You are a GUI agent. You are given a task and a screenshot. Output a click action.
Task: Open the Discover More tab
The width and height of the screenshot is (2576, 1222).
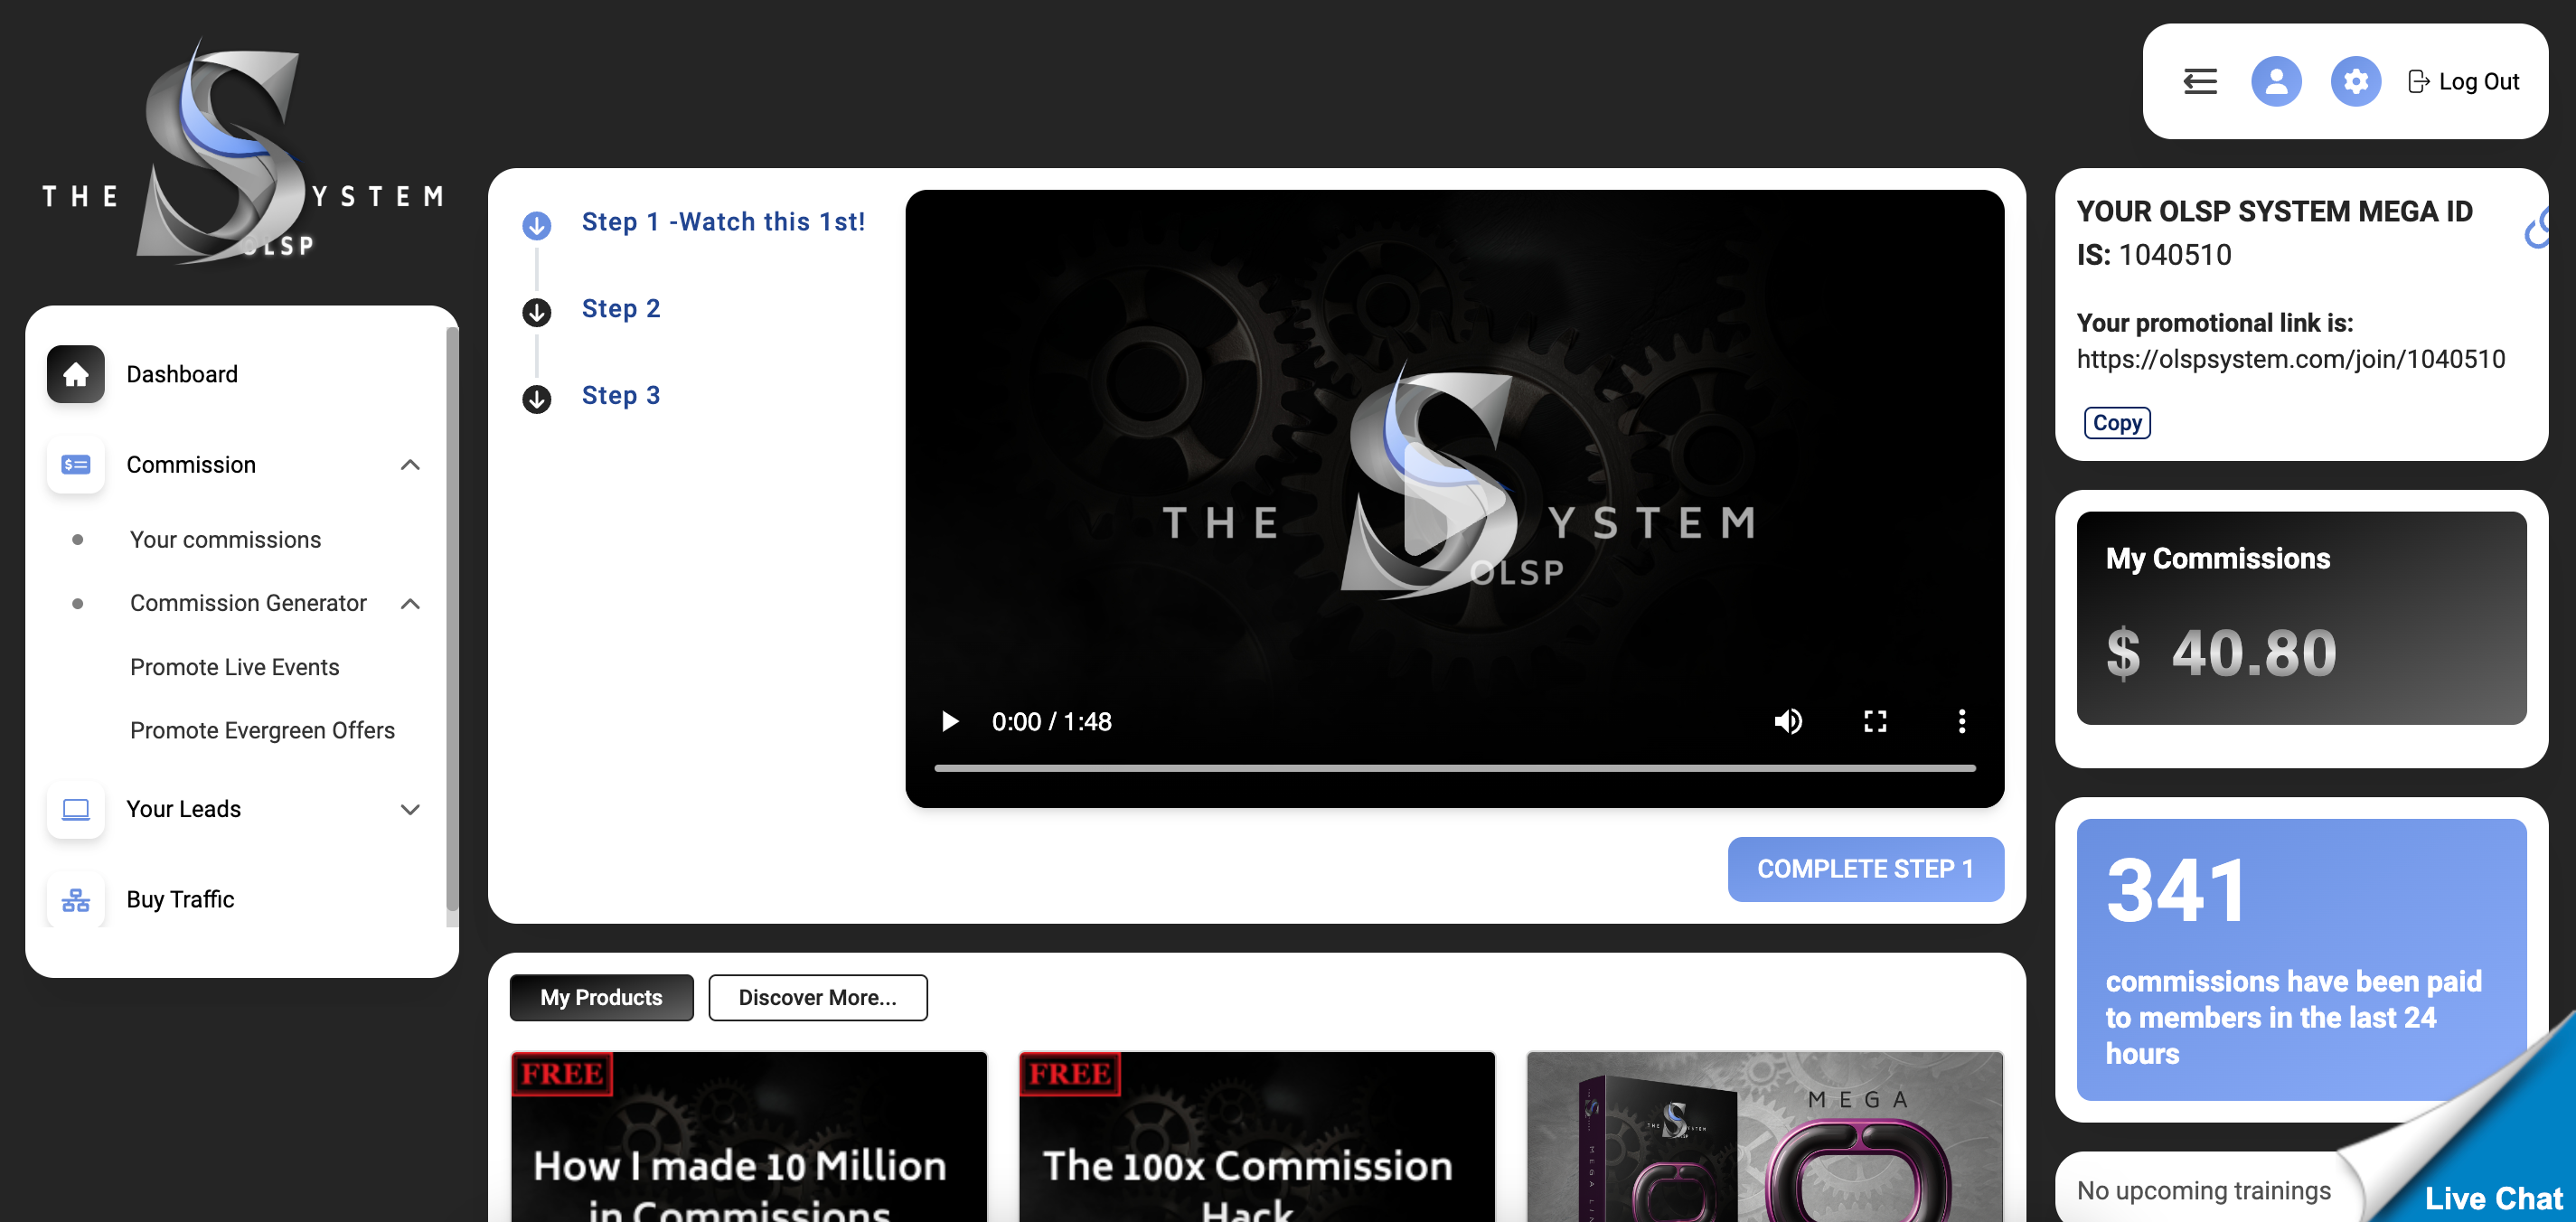[x=817, y=997]
